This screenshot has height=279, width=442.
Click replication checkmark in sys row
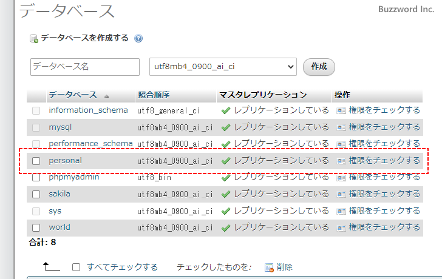(x=226, y=211)
